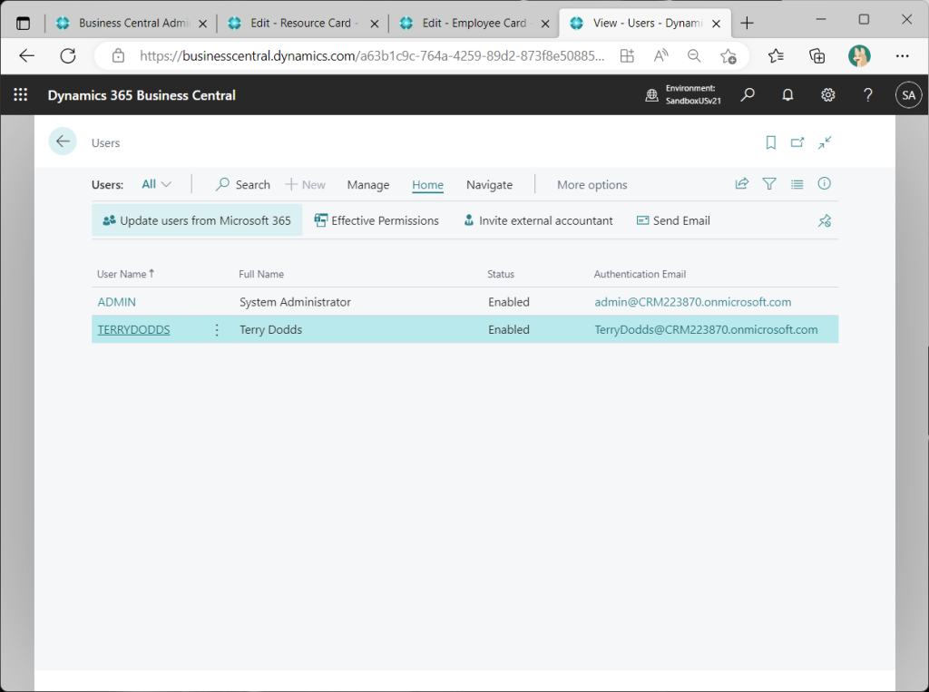This screenshot has height=692, width=929.
Task: Open the Help question mark menu
Action: pos(868,95)
